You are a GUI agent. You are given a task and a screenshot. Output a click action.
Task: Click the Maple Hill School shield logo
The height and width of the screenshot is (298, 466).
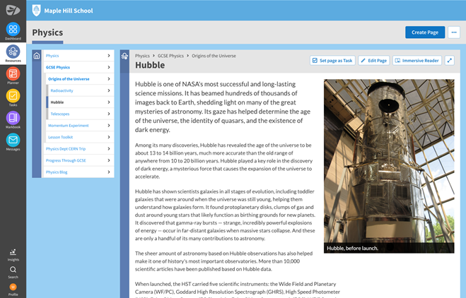point(36,11)
